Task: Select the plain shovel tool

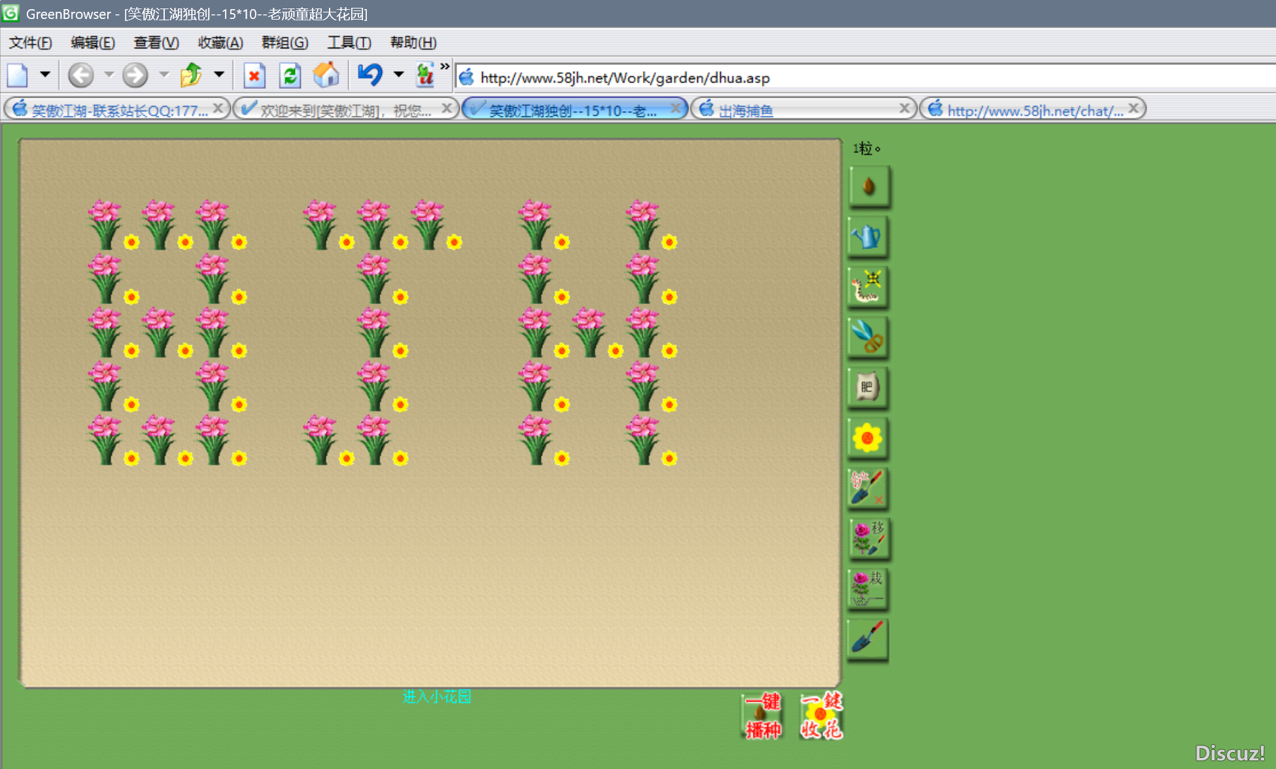Action: (x=868, y=638)
